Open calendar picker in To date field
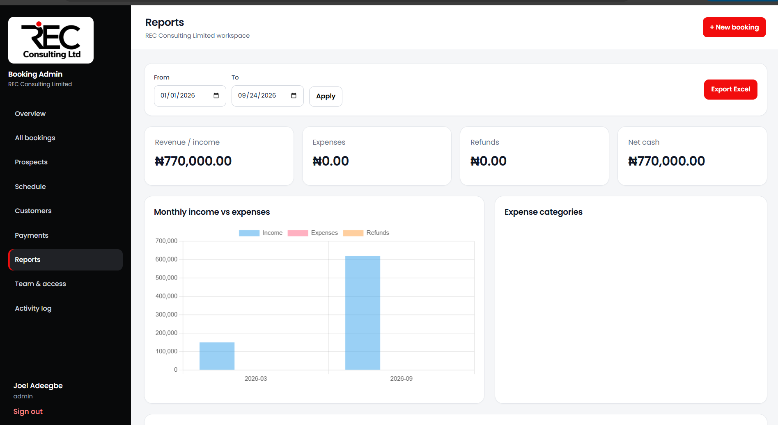Viewport: 778px width, 425px height. (x=294, y=95)
